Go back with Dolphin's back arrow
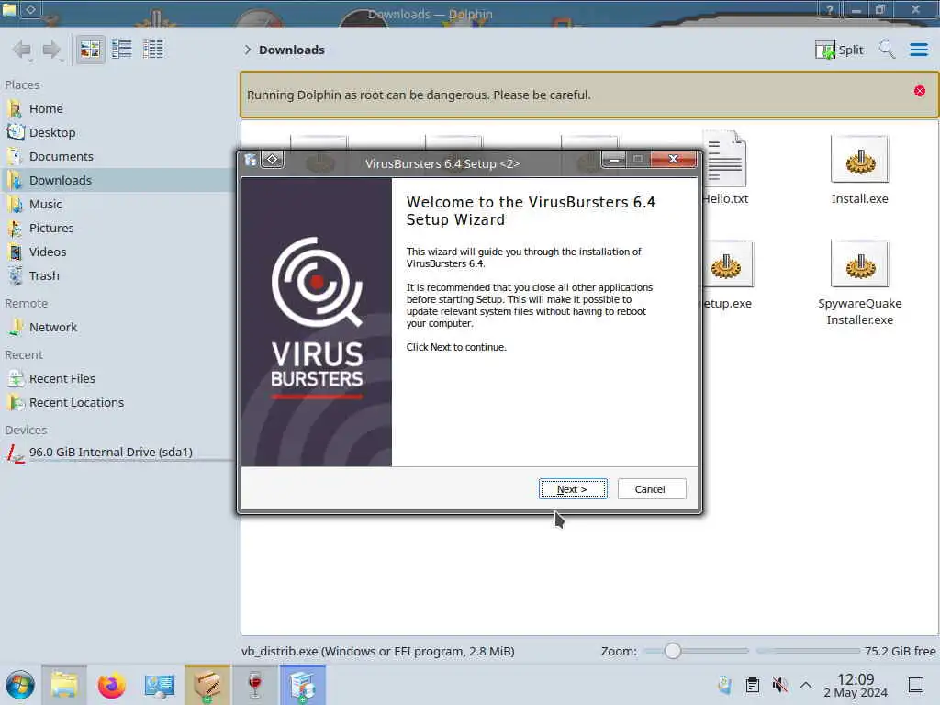 [22, 50]
